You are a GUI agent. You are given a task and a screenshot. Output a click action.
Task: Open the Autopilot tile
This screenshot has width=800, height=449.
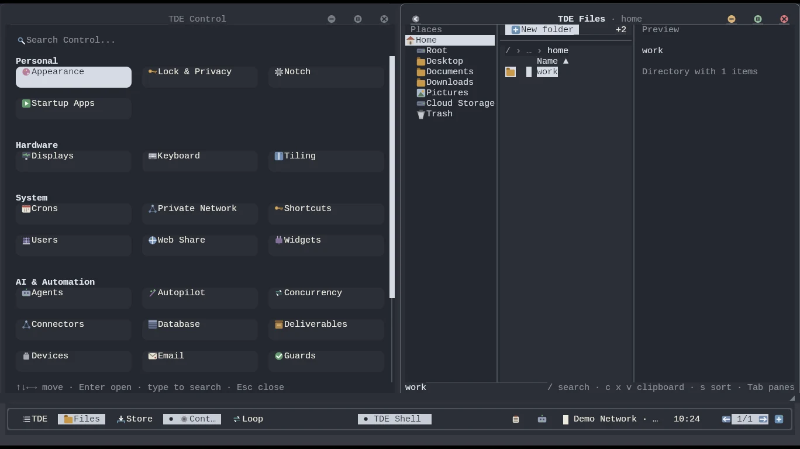coord(200,298)
